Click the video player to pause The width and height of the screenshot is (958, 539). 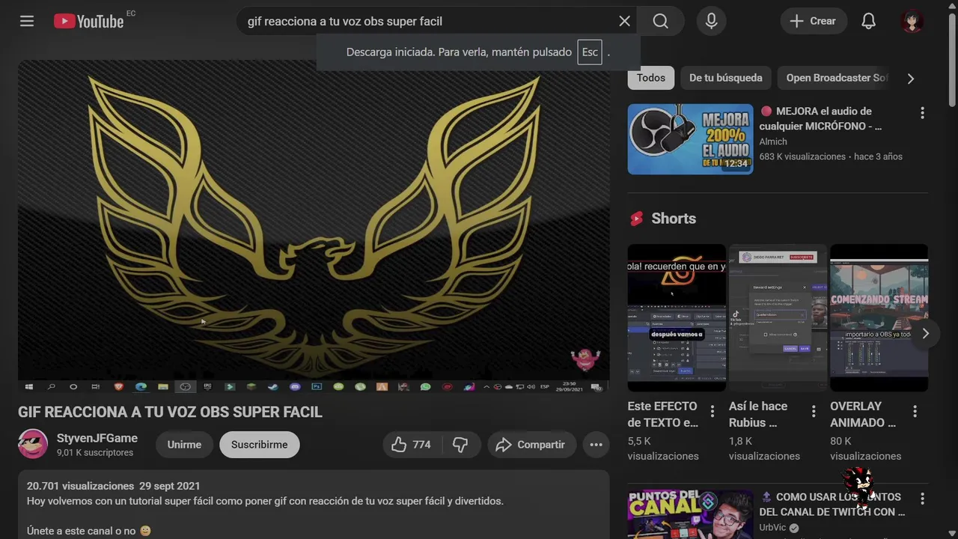tap(314, 227)
